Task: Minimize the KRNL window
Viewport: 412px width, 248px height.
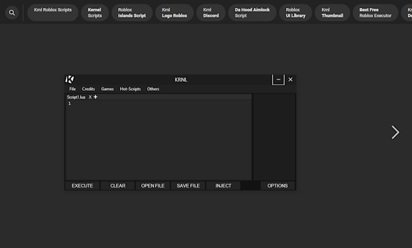Action: tap(278, 79)
